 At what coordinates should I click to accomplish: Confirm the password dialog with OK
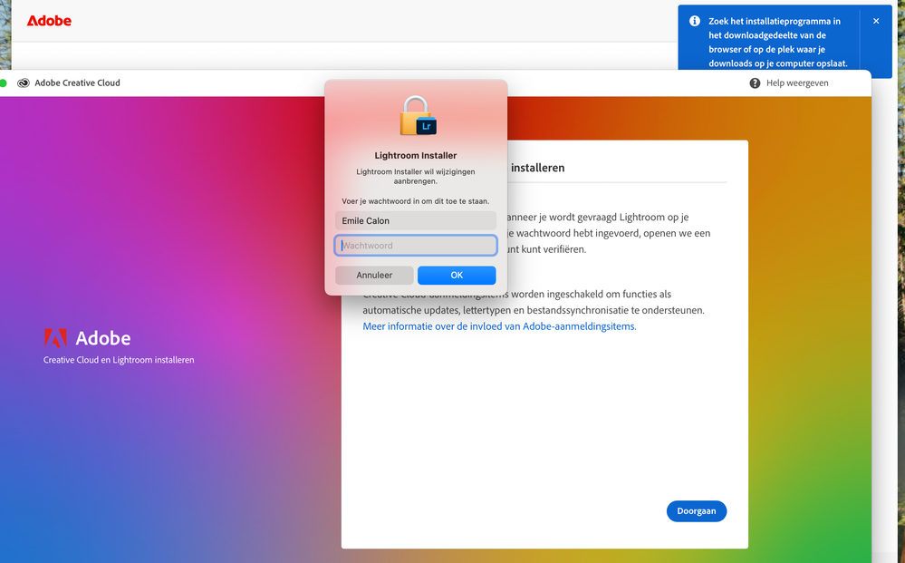pyautogui.click(x=457, y=276)
